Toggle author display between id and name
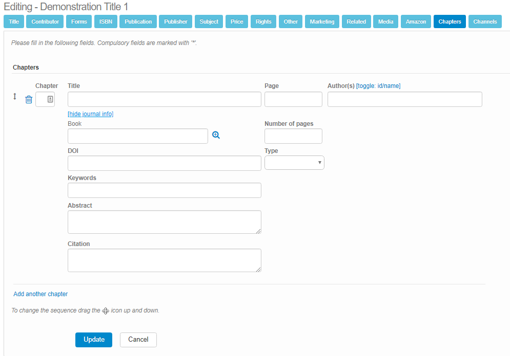Image resolution: width=510 pixels, height=356 pixels. (x=378, y=86)
